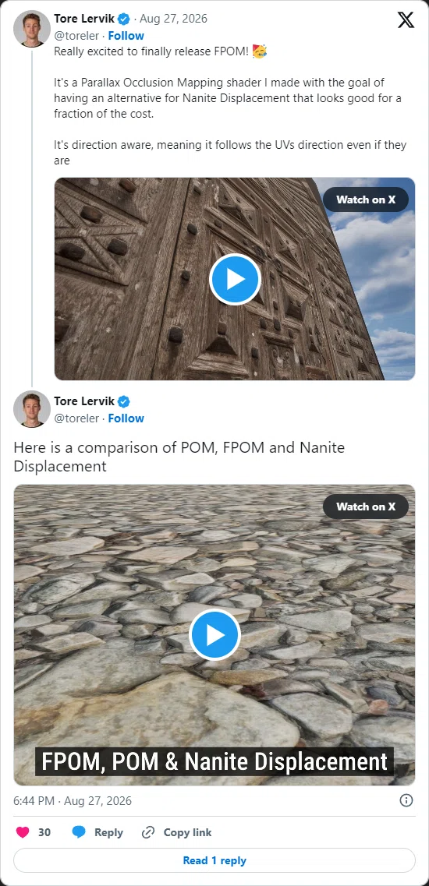
Task: Click Watch on X on stones video
Action: 366,507
